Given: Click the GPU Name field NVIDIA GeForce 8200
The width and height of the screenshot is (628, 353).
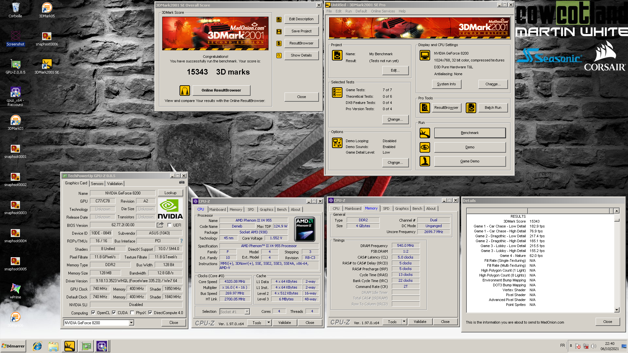Looking at the screenshot, I should coord(123,193).
